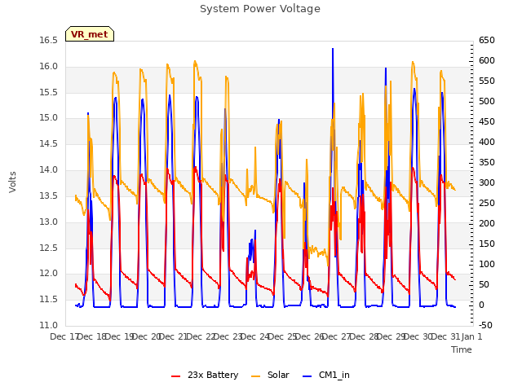Click the 300 right axis value
The image size is (522, 391).
pyautogui.click(x=487, y=182)
